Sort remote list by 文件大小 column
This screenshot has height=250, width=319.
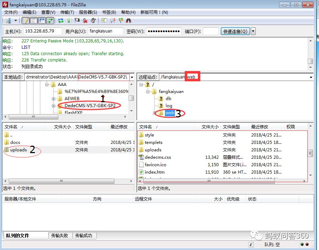point(207,127)
